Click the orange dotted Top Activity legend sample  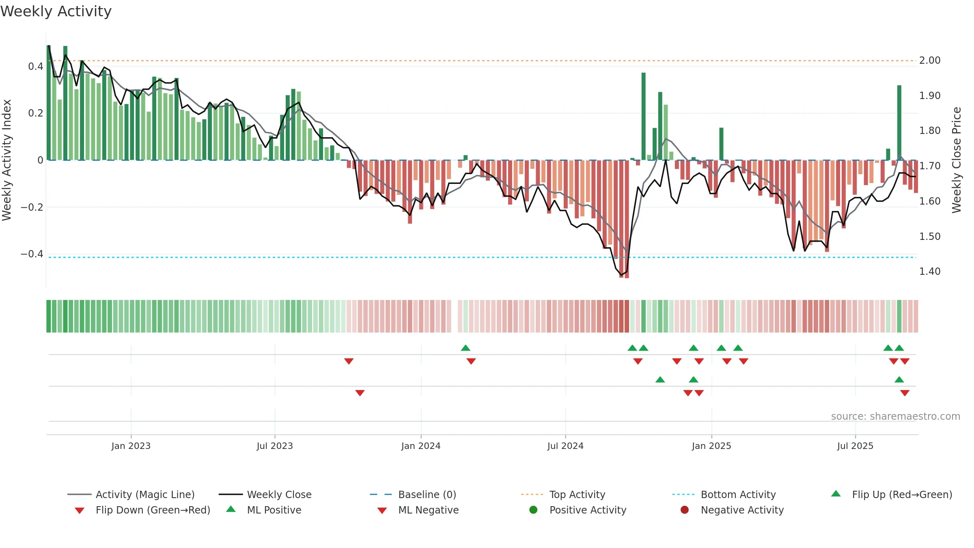coord(532,494)
